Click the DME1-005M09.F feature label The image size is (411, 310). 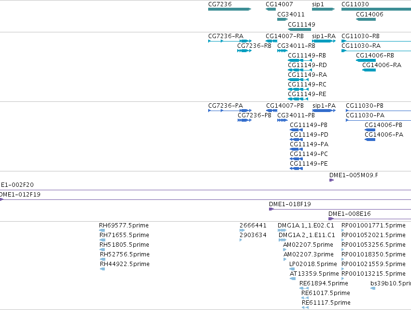point(354,175)
